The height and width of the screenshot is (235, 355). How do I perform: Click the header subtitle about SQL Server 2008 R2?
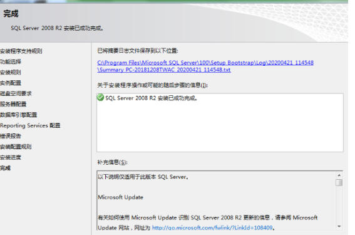point(57,28)
